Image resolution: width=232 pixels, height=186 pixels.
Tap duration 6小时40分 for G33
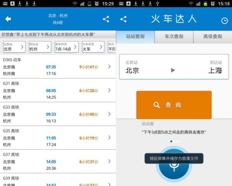(89, 114)
